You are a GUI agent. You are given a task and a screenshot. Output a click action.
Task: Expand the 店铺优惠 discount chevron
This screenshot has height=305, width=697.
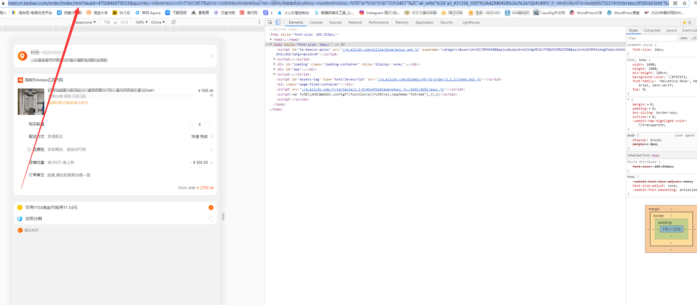pyautogui.click(x=212, y=163)
